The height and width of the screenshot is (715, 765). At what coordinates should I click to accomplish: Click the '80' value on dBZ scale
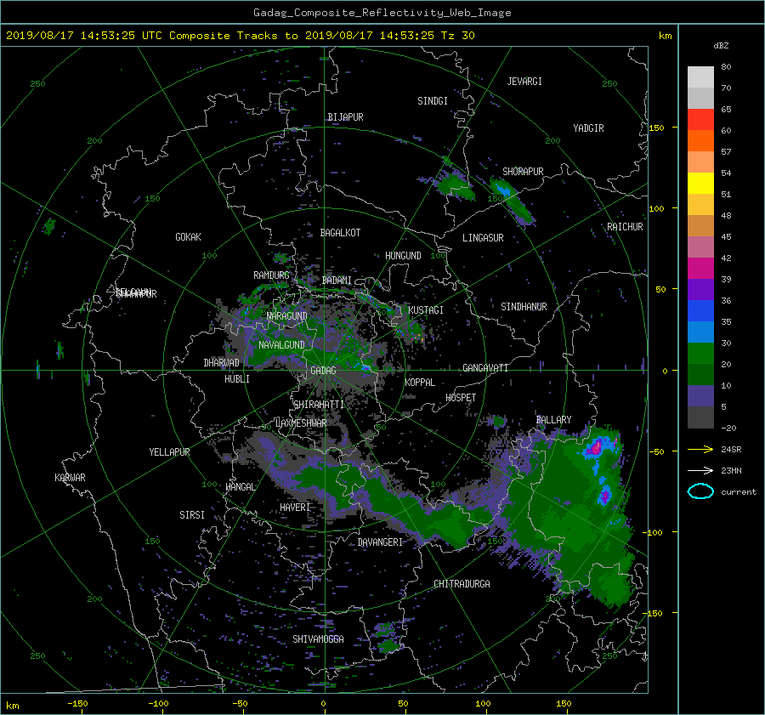point(726,67)
